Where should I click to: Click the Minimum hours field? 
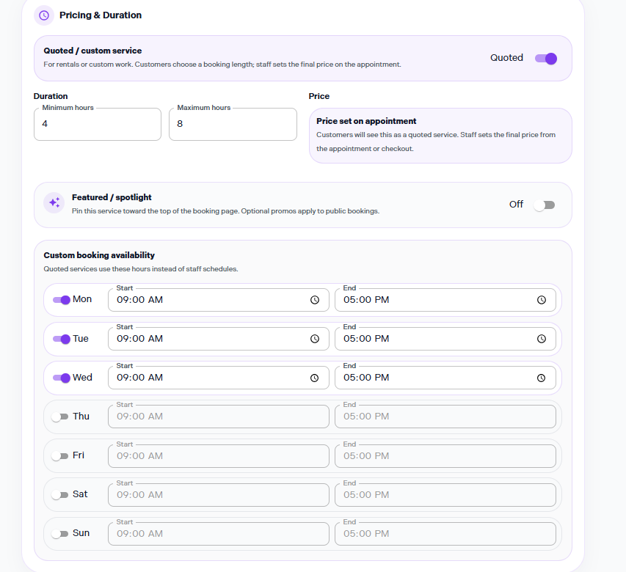coord(98,124)
